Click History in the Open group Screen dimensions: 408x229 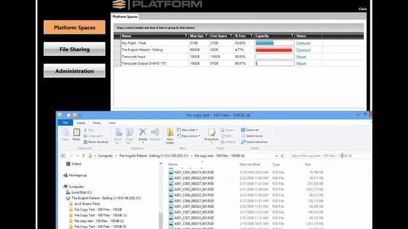(x=228, y=142)
